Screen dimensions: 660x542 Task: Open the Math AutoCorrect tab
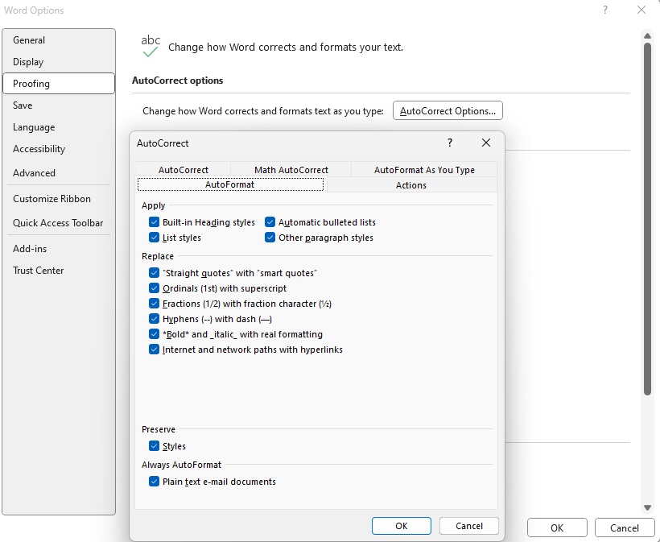(291, 169)
